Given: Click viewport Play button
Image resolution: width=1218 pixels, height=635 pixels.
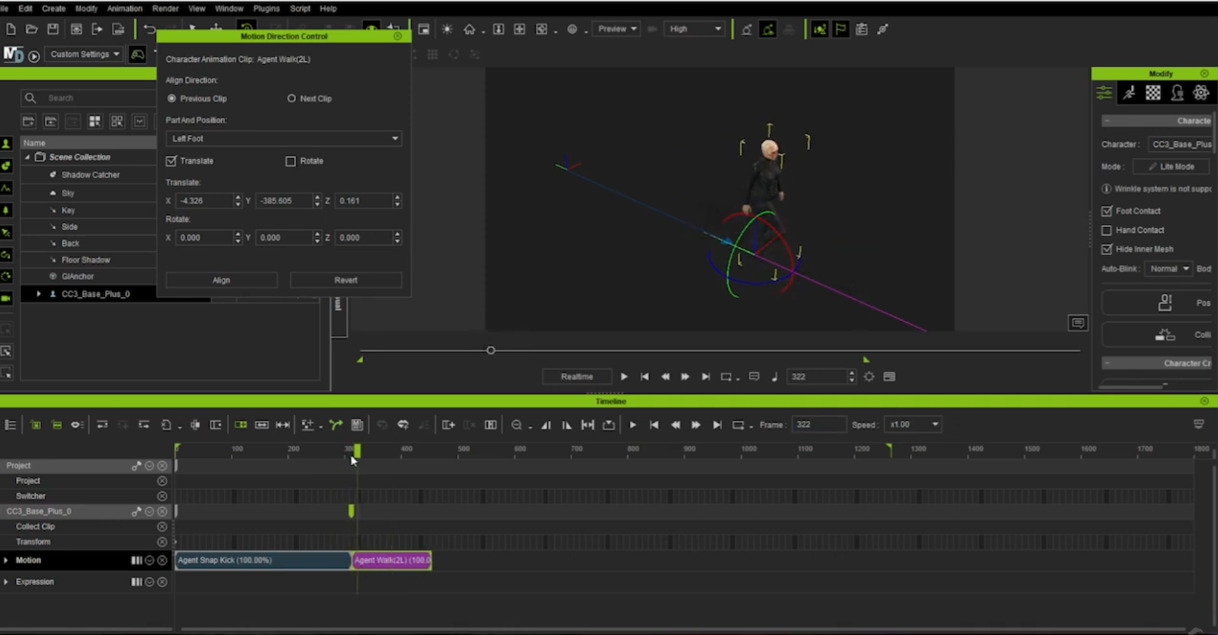Looking at the screenshot, I should point(624,377).
